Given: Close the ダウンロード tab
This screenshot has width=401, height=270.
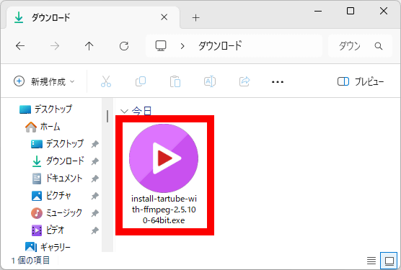Looking at the screenshot, I should tap(164, 17).
